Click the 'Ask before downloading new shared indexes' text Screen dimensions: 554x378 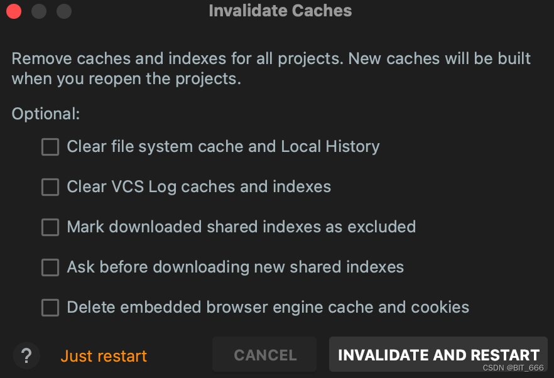coord(235,267)
